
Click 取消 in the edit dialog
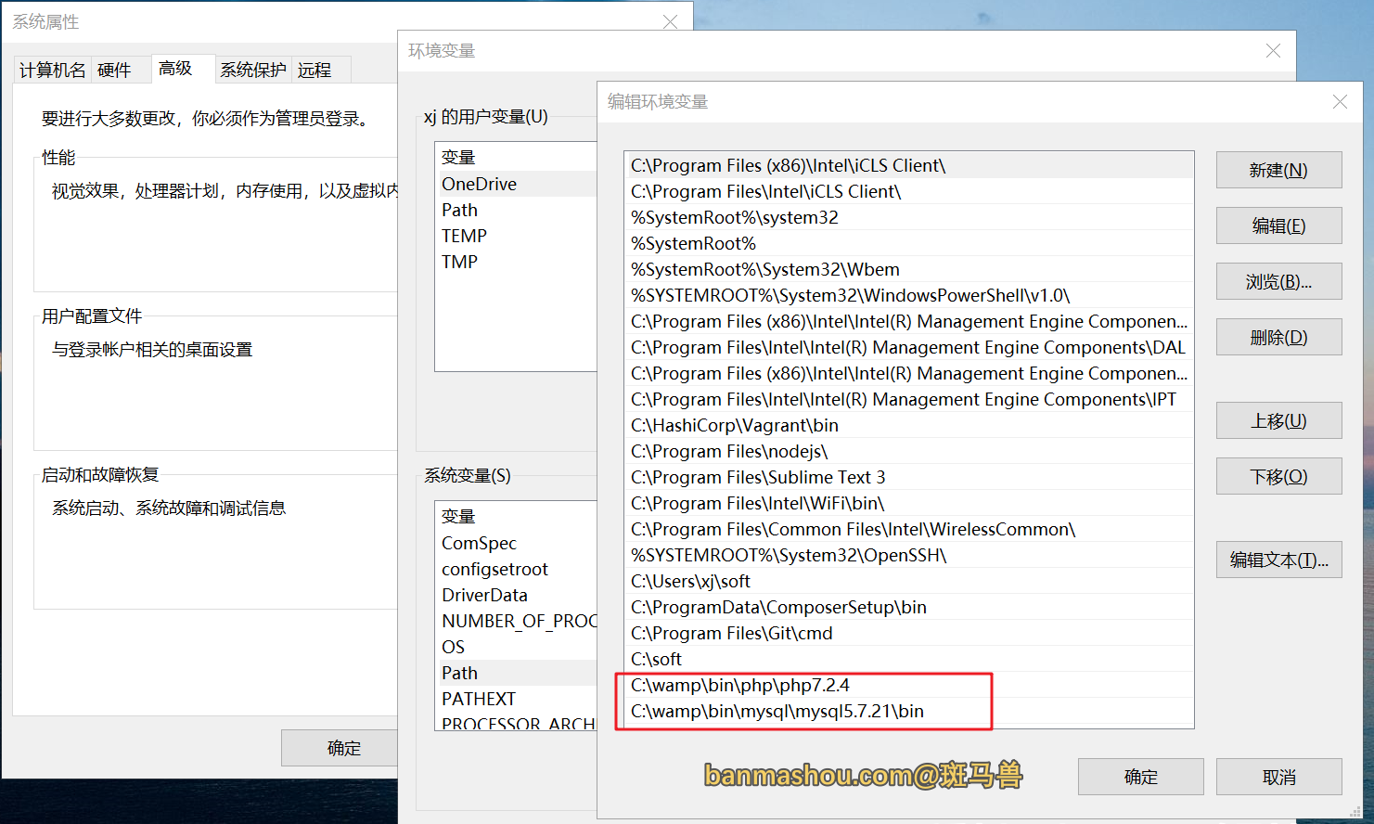(x=1278, y=778)
